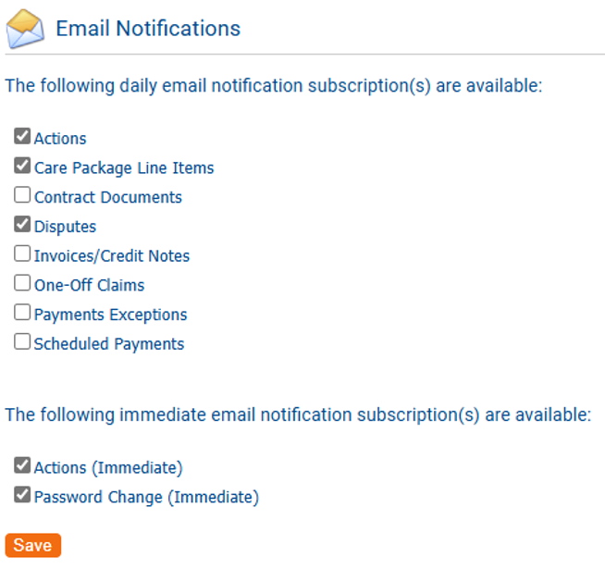605x569 pixels.
Task: Untick the Disputes checkbox
Action: point(22,226)
